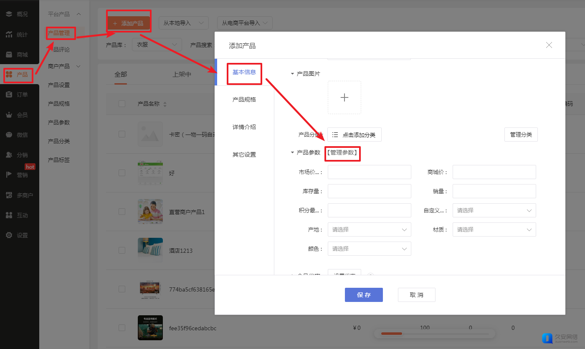This screenshot has width=585, height=349.
Task: Open the 统计 statistics chart icon
Action: click(x=9, y=35)
